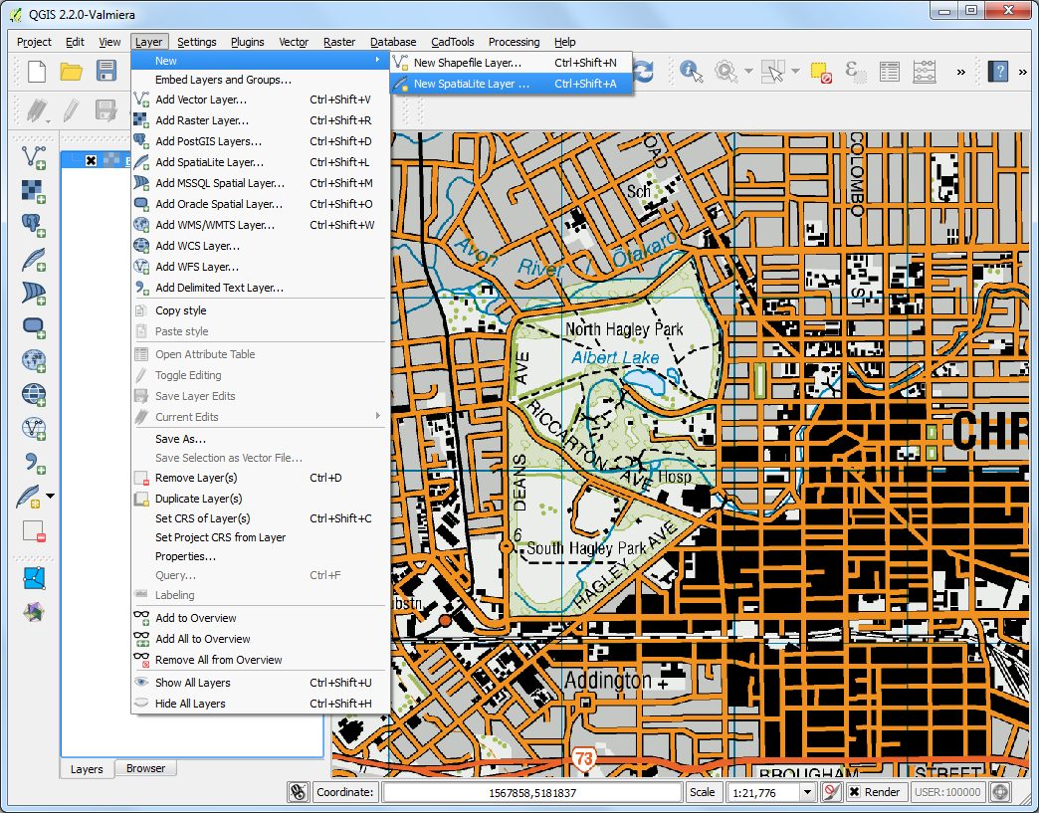Screen dimensions: 1039x813
Task: Click the blue node editing sidebar icon
Action: 34,578
